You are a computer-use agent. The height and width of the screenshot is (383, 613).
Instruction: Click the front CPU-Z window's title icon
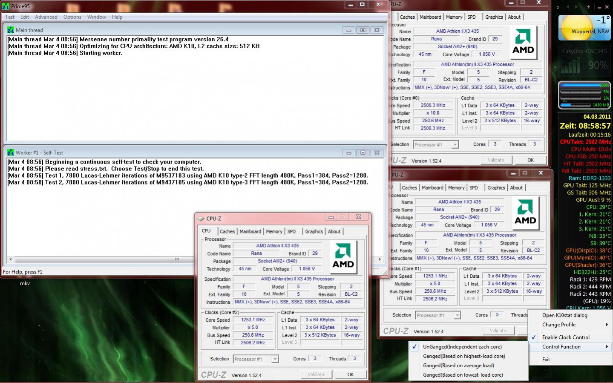pos(201,219)
